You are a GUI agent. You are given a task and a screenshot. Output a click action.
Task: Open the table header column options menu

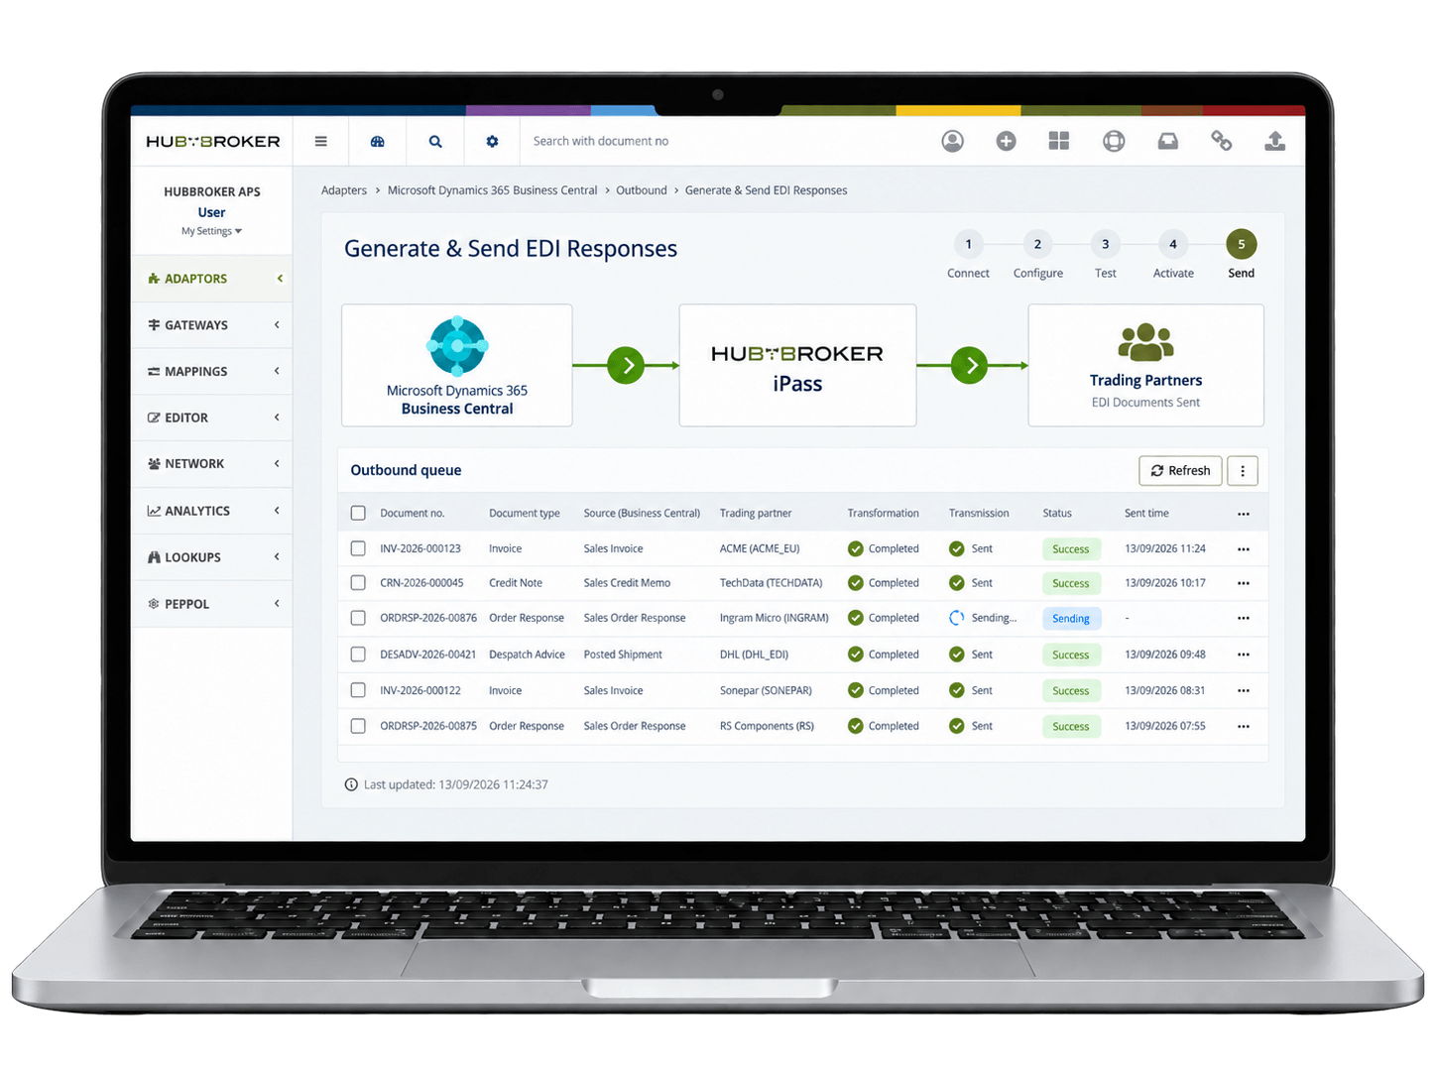1244,515
